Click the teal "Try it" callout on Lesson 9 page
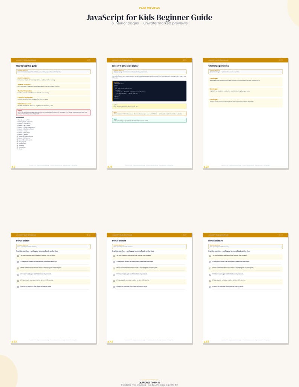The height and width of the screenshot is (387, 299). pos(149,120)
